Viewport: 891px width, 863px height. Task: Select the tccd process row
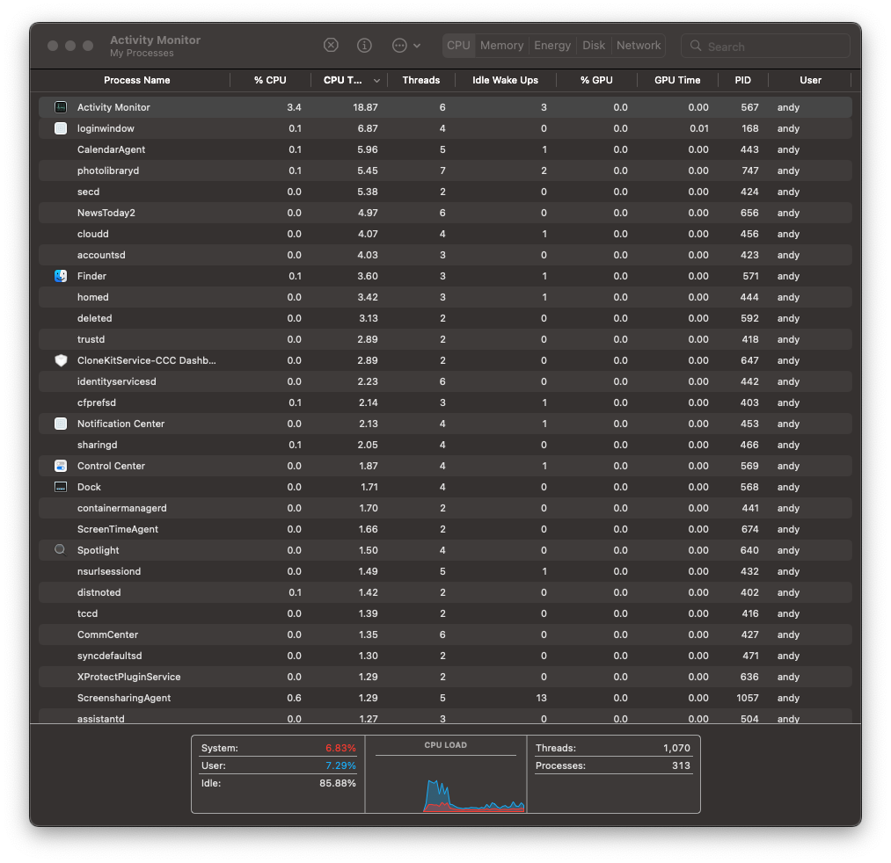[445, 613]
